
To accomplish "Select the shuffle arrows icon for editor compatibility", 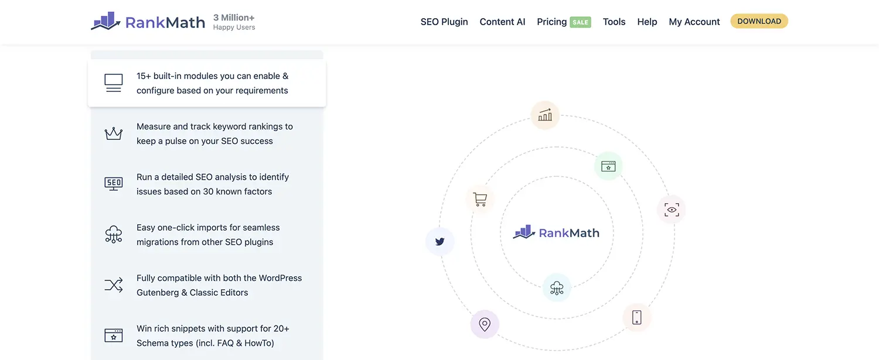I will click(113, 285).
